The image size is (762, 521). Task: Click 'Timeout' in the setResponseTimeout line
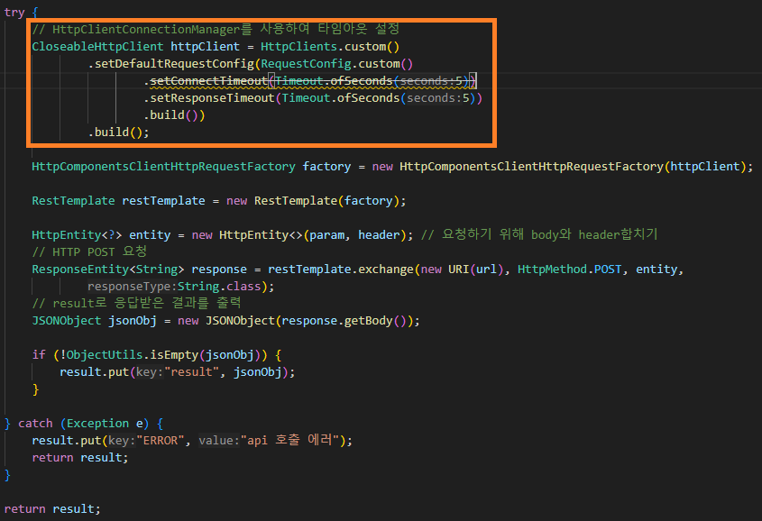[x=306, y=98]
